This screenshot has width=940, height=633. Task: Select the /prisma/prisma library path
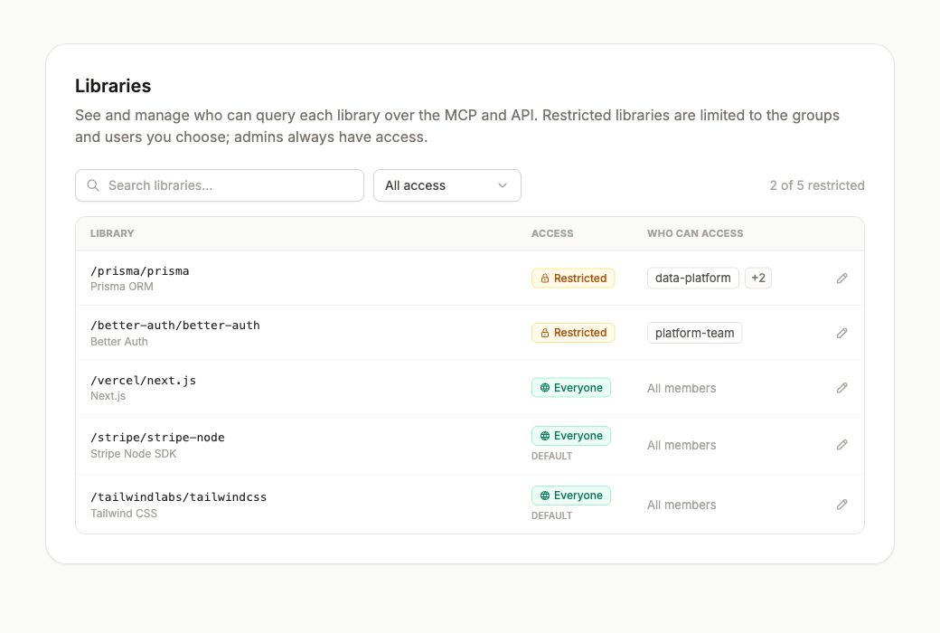(x=140, y=271)
